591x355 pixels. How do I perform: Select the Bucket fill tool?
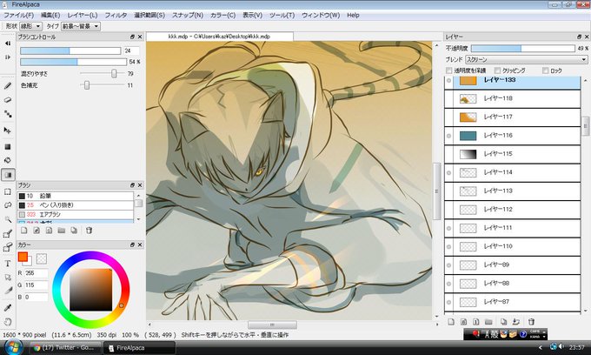(x=8, y=160)
